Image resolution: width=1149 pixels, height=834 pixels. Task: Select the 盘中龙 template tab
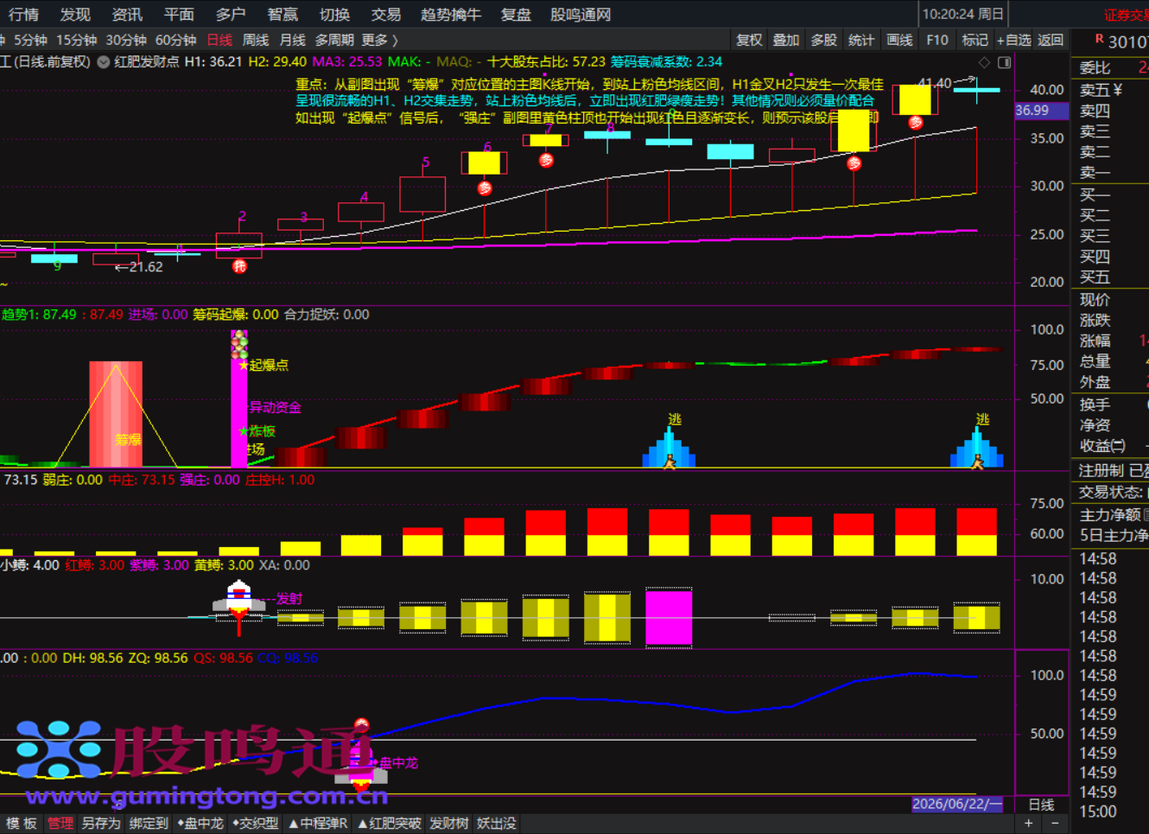point(200,824)
